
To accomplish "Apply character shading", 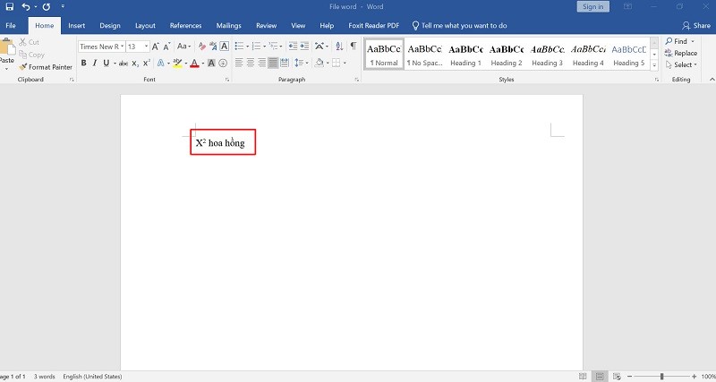I will coord(211,63).
